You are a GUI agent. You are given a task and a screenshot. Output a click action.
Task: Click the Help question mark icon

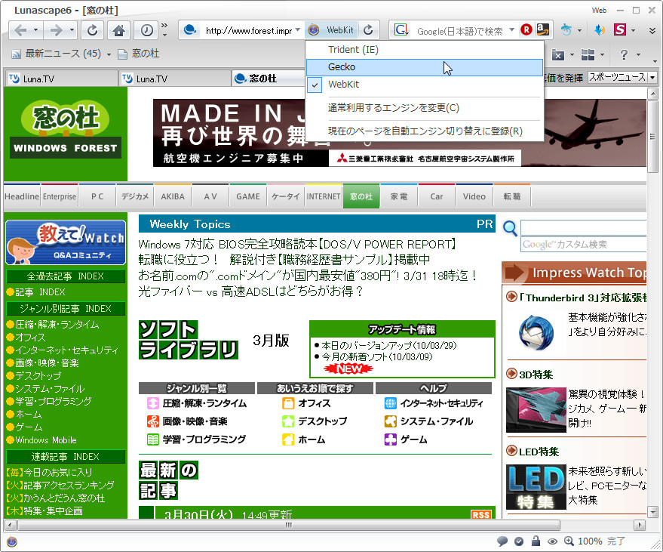pyautogui.click(x=624, y=54)
